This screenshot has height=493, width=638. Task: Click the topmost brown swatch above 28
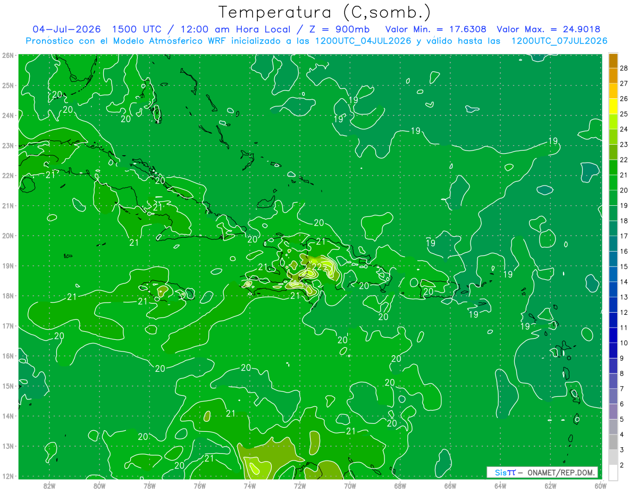(x=613, y=61)
